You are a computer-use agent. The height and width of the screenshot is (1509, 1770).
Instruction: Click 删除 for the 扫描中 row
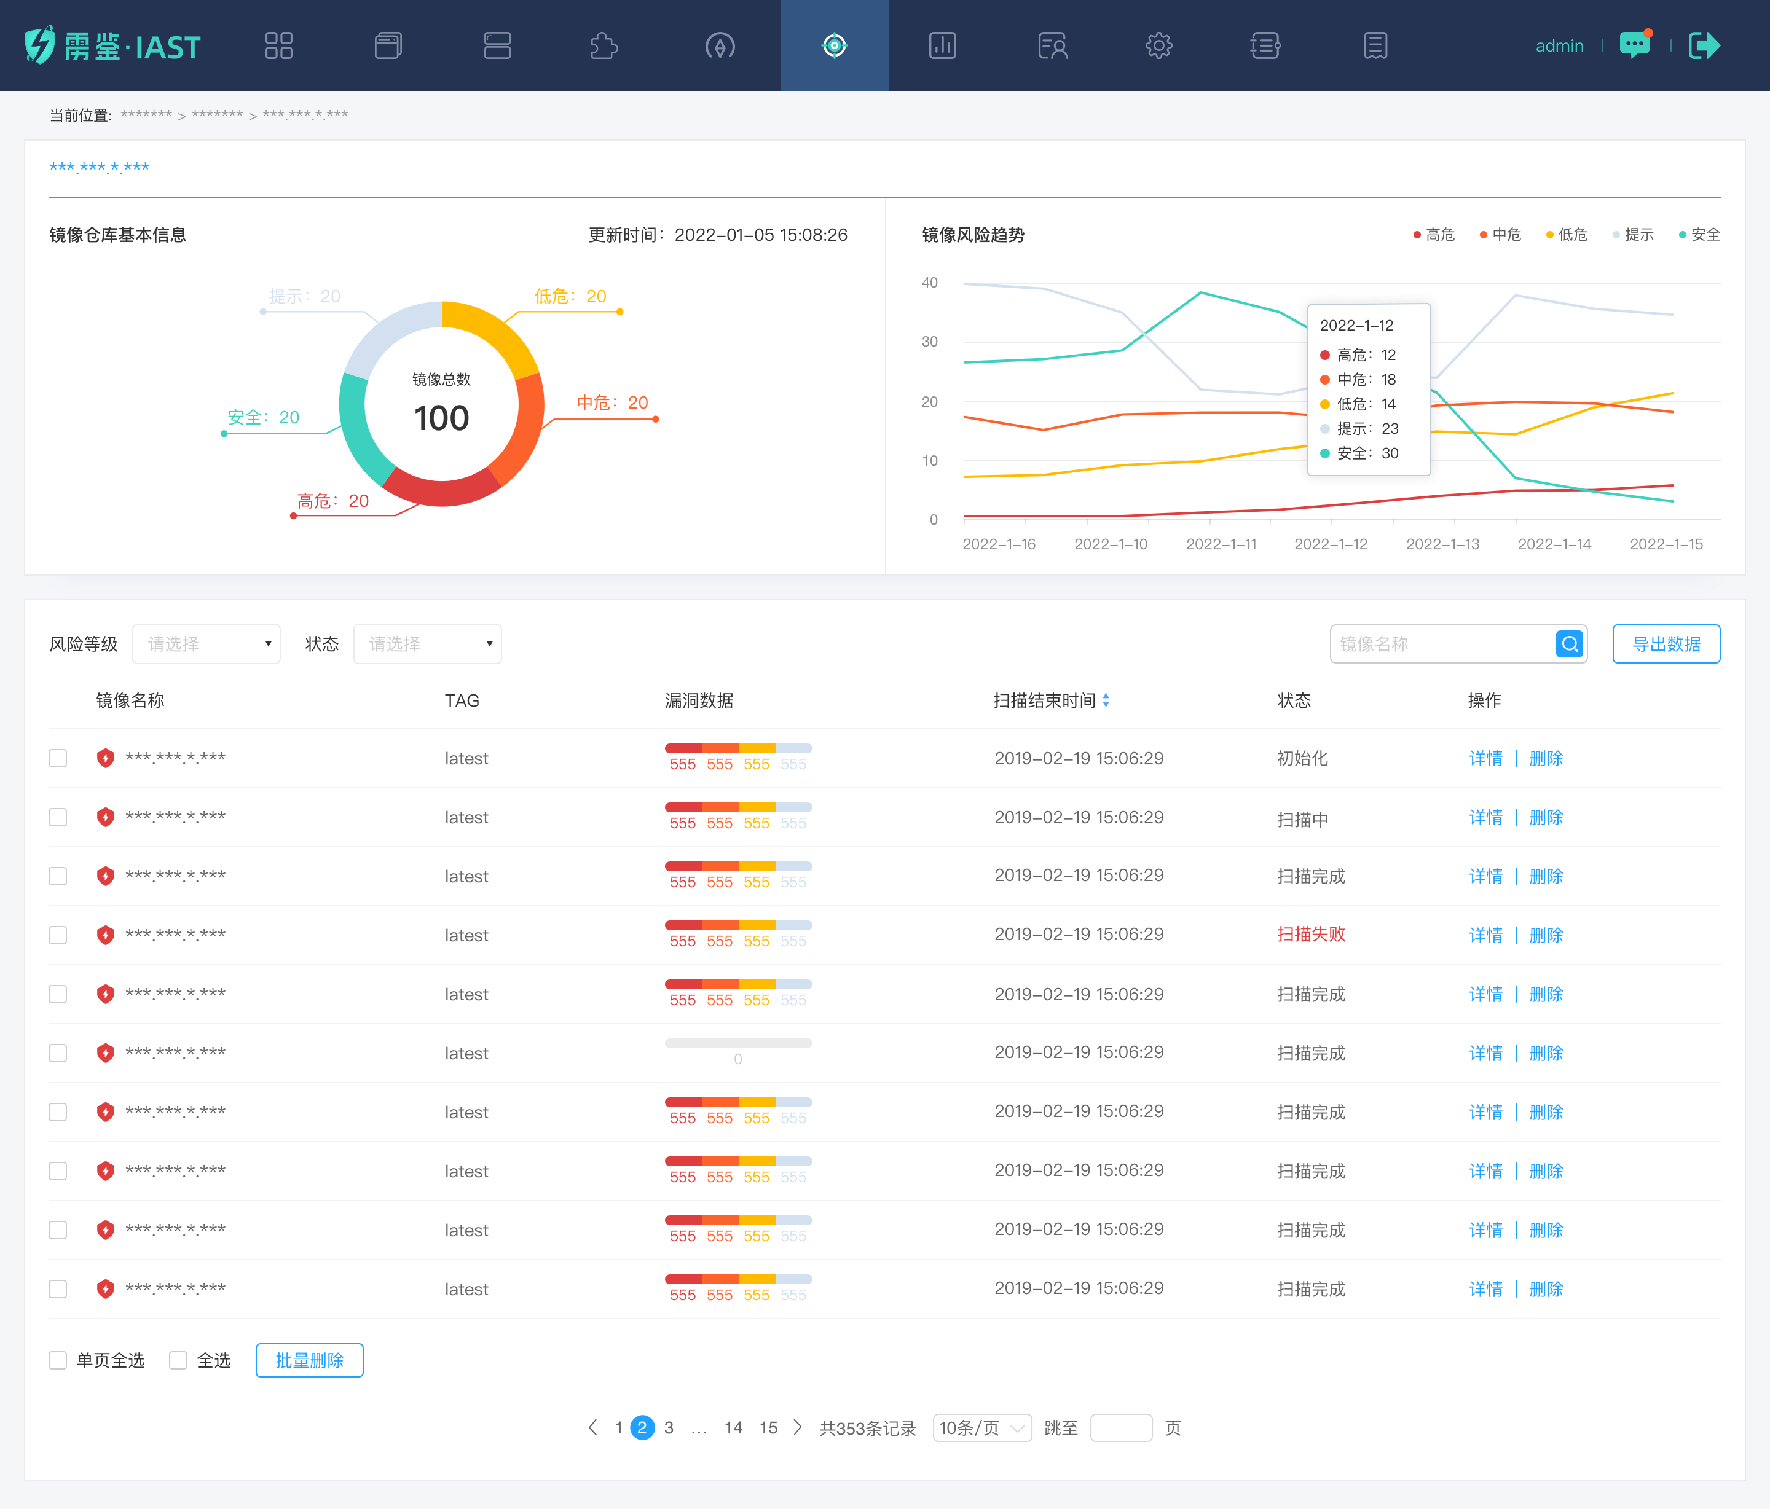1545,817
